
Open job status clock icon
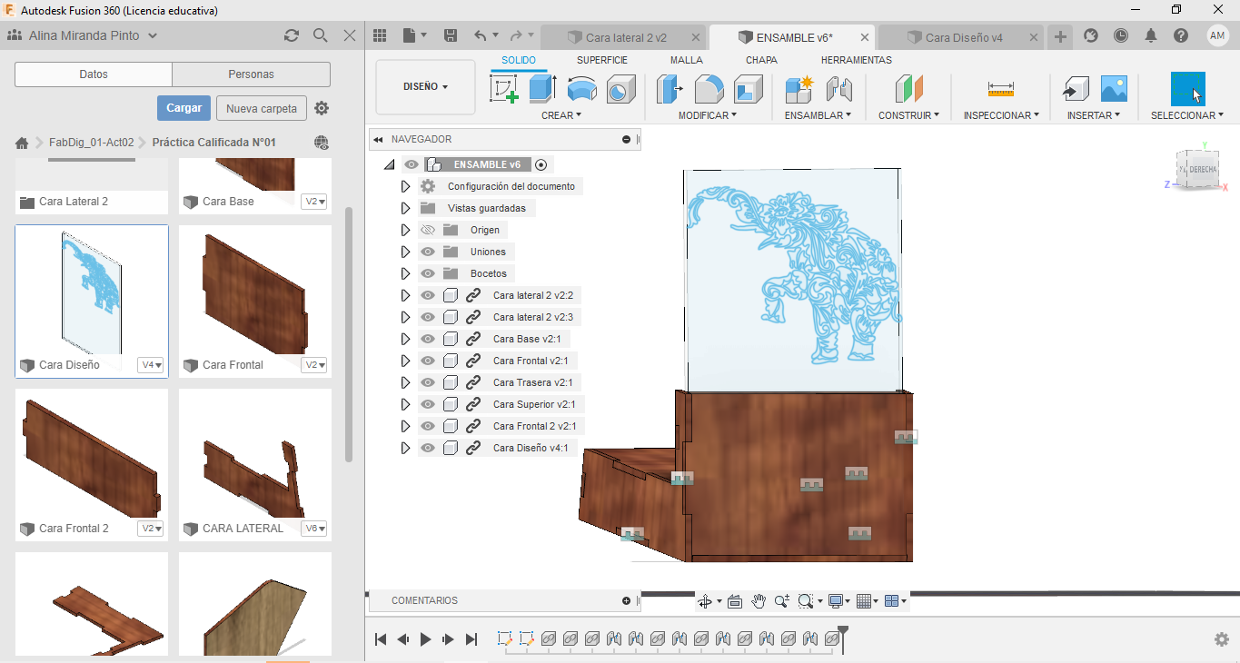[1121, 35]
